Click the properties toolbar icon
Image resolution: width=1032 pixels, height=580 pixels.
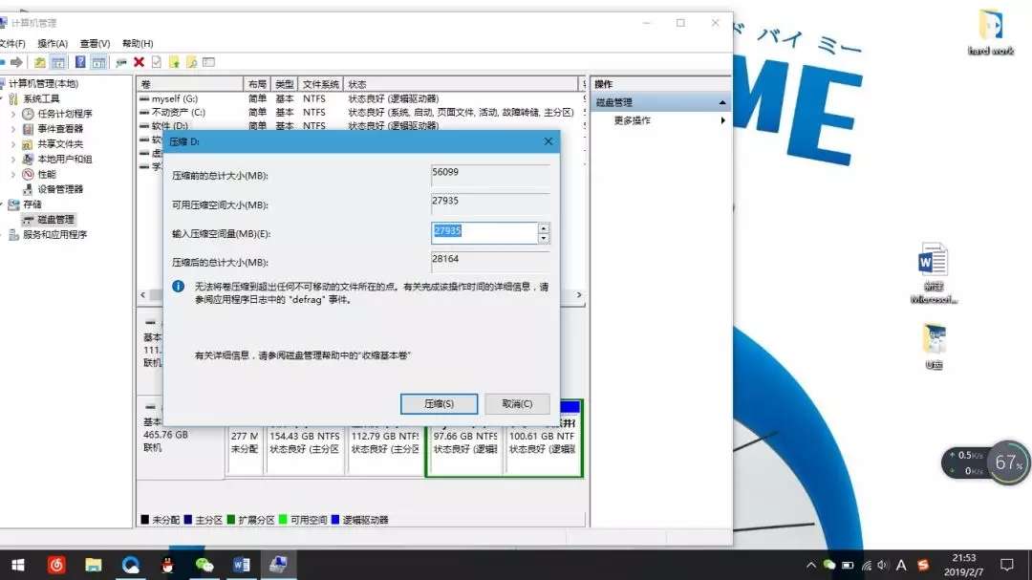click(158, 62)
